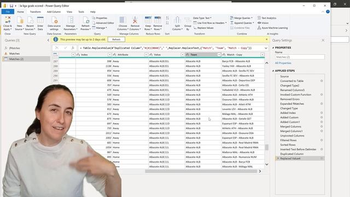Viewport: 350px width, 197px height.
Task: Open Merge Queries dropdown
Action: point(241,18)
